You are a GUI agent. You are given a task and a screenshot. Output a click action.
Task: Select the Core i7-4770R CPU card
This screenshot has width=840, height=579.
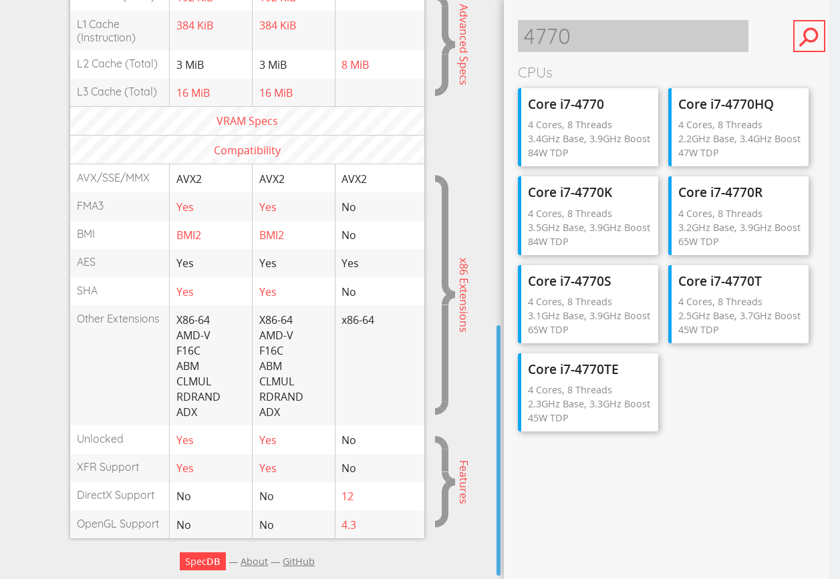click(x=738, y=216)
